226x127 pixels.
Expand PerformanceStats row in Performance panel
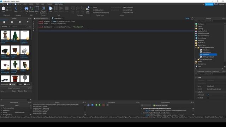click(x=1, y=108)
